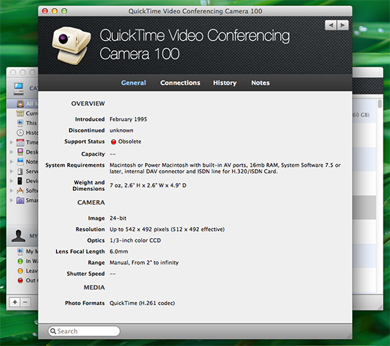
Task: Go to previous item with left arrow button
Action: pyautogui.click(x=331, y=25)
